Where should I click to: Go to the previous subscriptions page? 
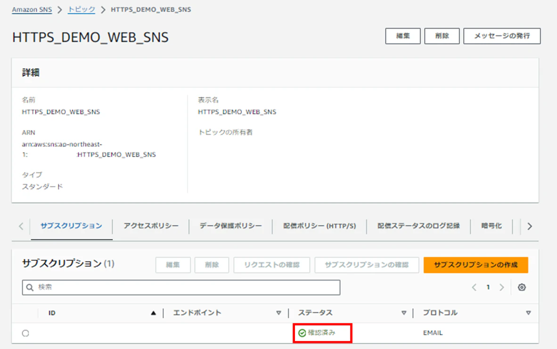474,287
